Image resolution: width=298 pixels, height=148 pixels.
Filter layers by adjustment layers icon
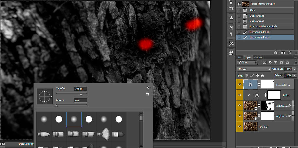[x=270, y=62]
